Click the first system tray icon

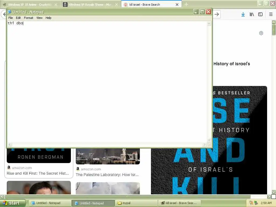[251, 203]
